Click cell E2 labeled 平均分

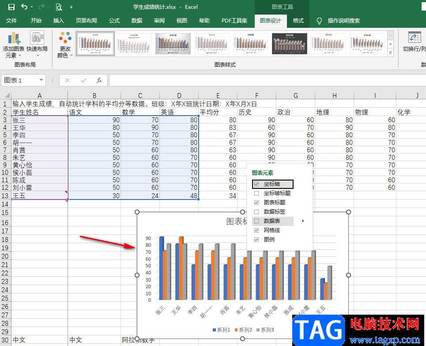(218, 112)
